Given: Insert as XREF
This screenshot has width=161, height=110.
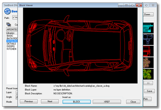Looking at the screenshot, I should 107,102.
